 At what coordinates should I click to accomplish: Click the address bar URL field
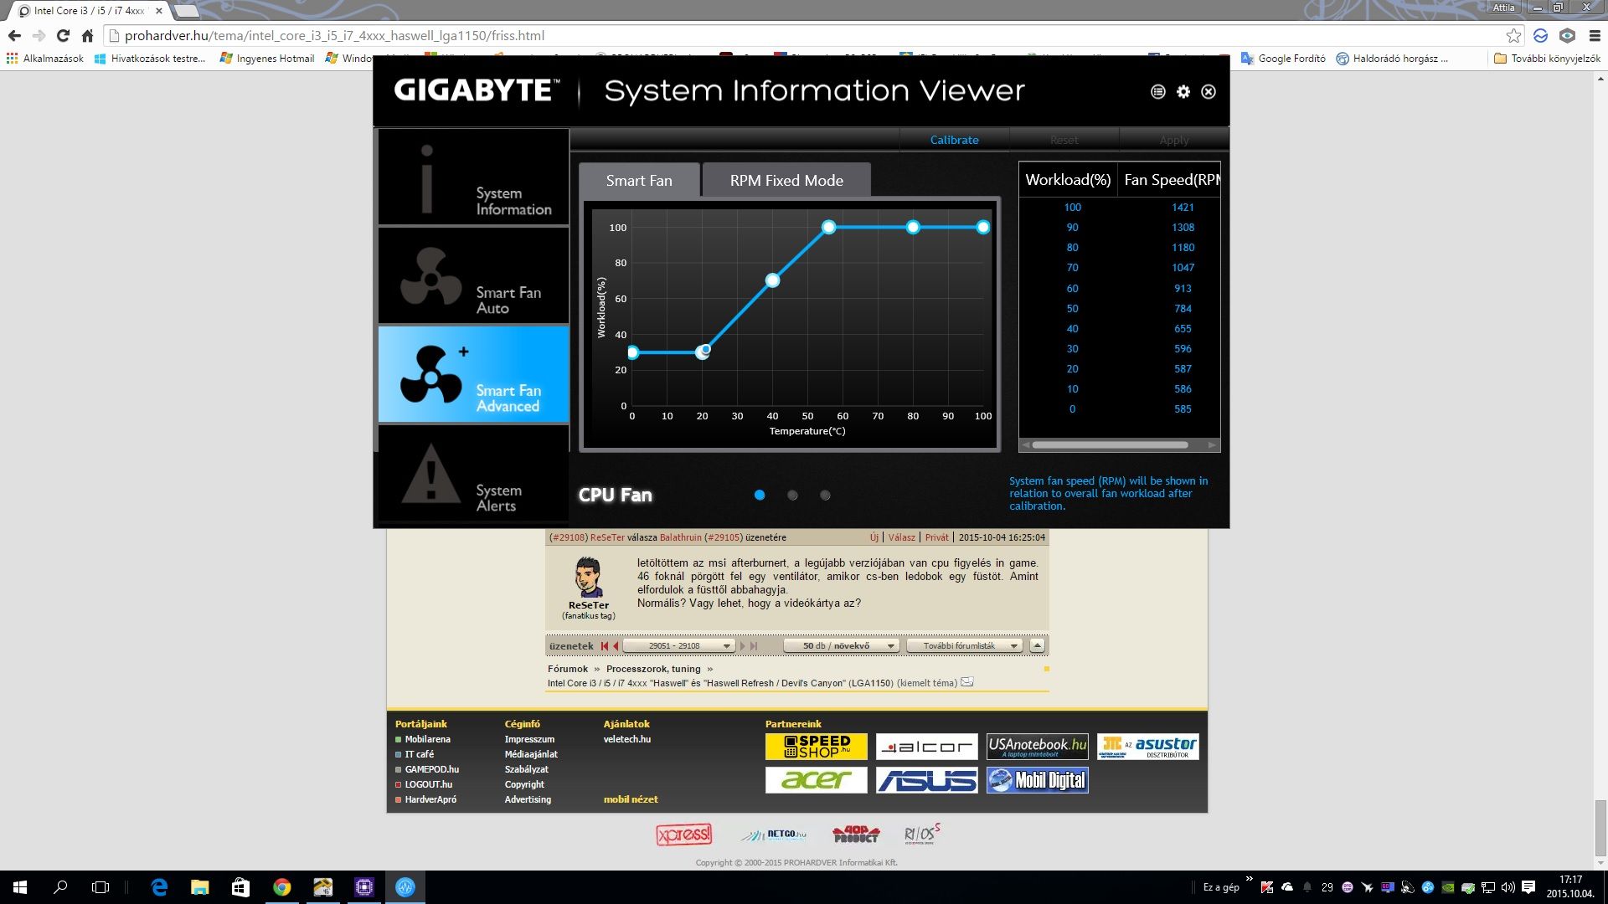[x=804, y=35]
